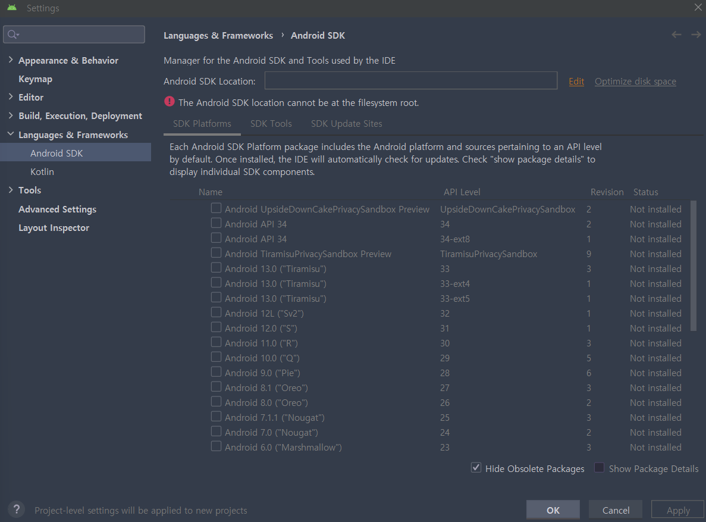Screen dimensions: 706x522
Task: Select Android 6.0 Marshmallow checkbox
Action: click(216, 446)
